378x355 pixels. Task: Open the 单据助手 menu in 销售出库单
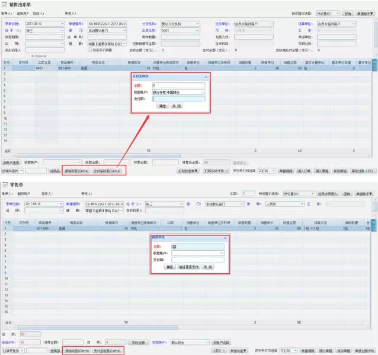pyautogui.click(x=364, y=12)
